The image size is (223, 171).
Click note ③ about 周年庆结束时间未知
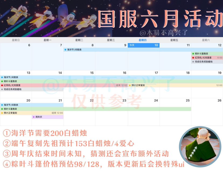click(x=86, y=154)
